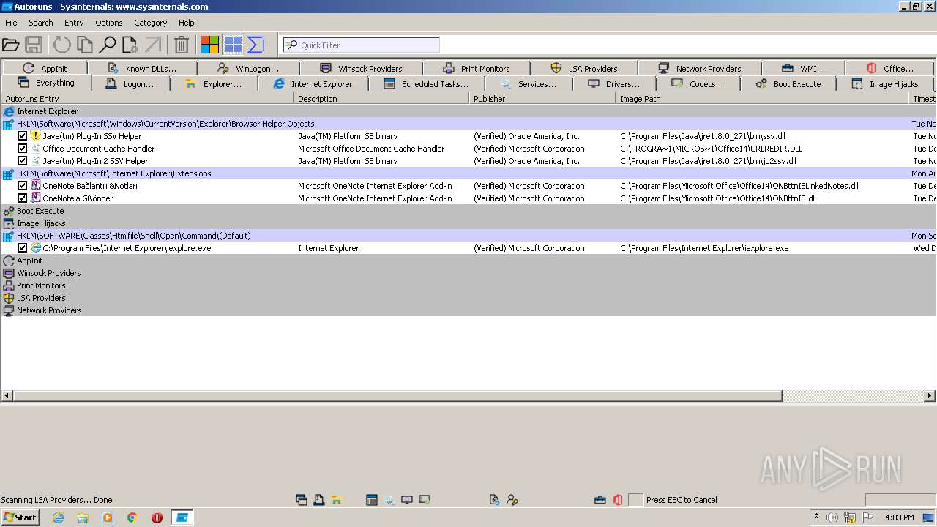Uncheck Office Document Cache Handler entry

pos(23,149)
